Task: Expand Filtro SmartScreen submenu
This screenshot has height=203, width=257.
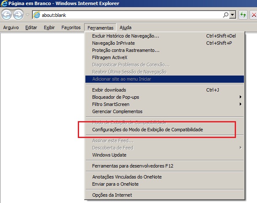Action: point(164,104)
